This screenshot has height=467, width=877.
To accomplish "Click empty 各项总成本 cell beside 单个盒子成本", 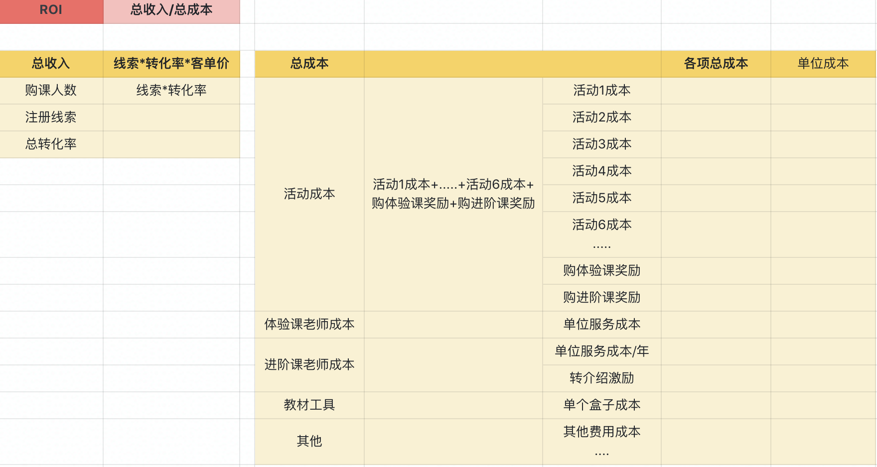I will coord(716,405).
